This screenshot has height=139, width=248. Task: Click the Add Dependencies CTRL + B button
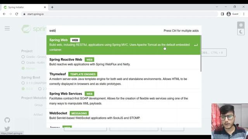[x=214, y=53]
